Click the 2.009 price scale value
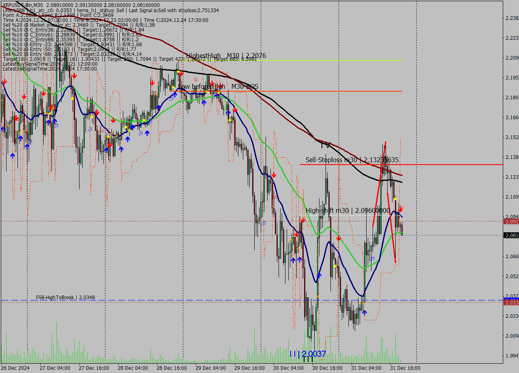This screenshot has height=373, width=519. 512,336
